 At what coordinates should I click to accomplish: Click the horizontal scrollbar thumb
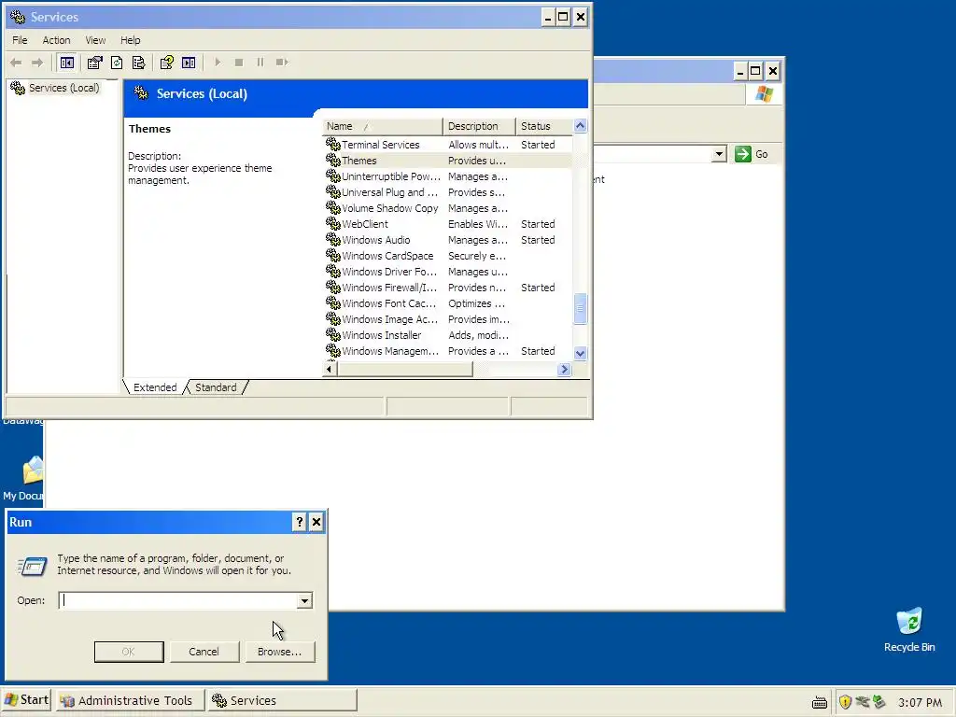(405, 369)
